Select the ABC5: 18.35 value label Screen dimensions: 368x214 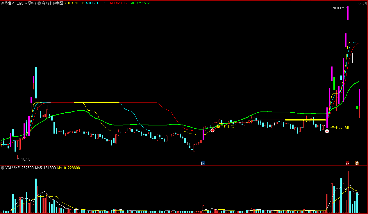(x=96, y=3)
